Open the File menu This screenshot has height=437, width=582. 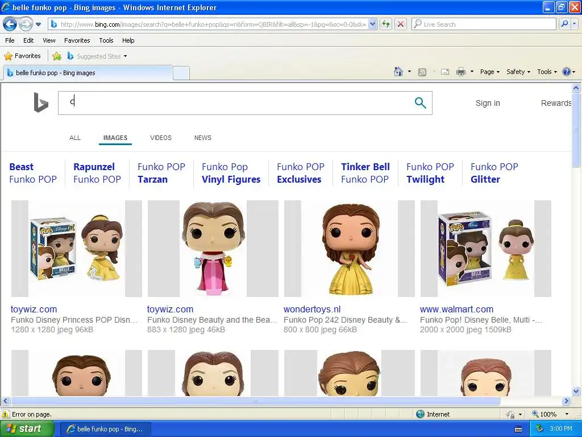pyautogui.click(x=10, y=40)
